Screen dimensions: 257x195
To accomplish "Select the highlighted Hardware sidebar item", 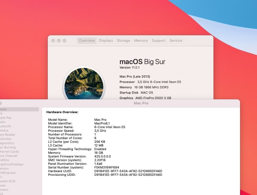I will coord(19,109).
